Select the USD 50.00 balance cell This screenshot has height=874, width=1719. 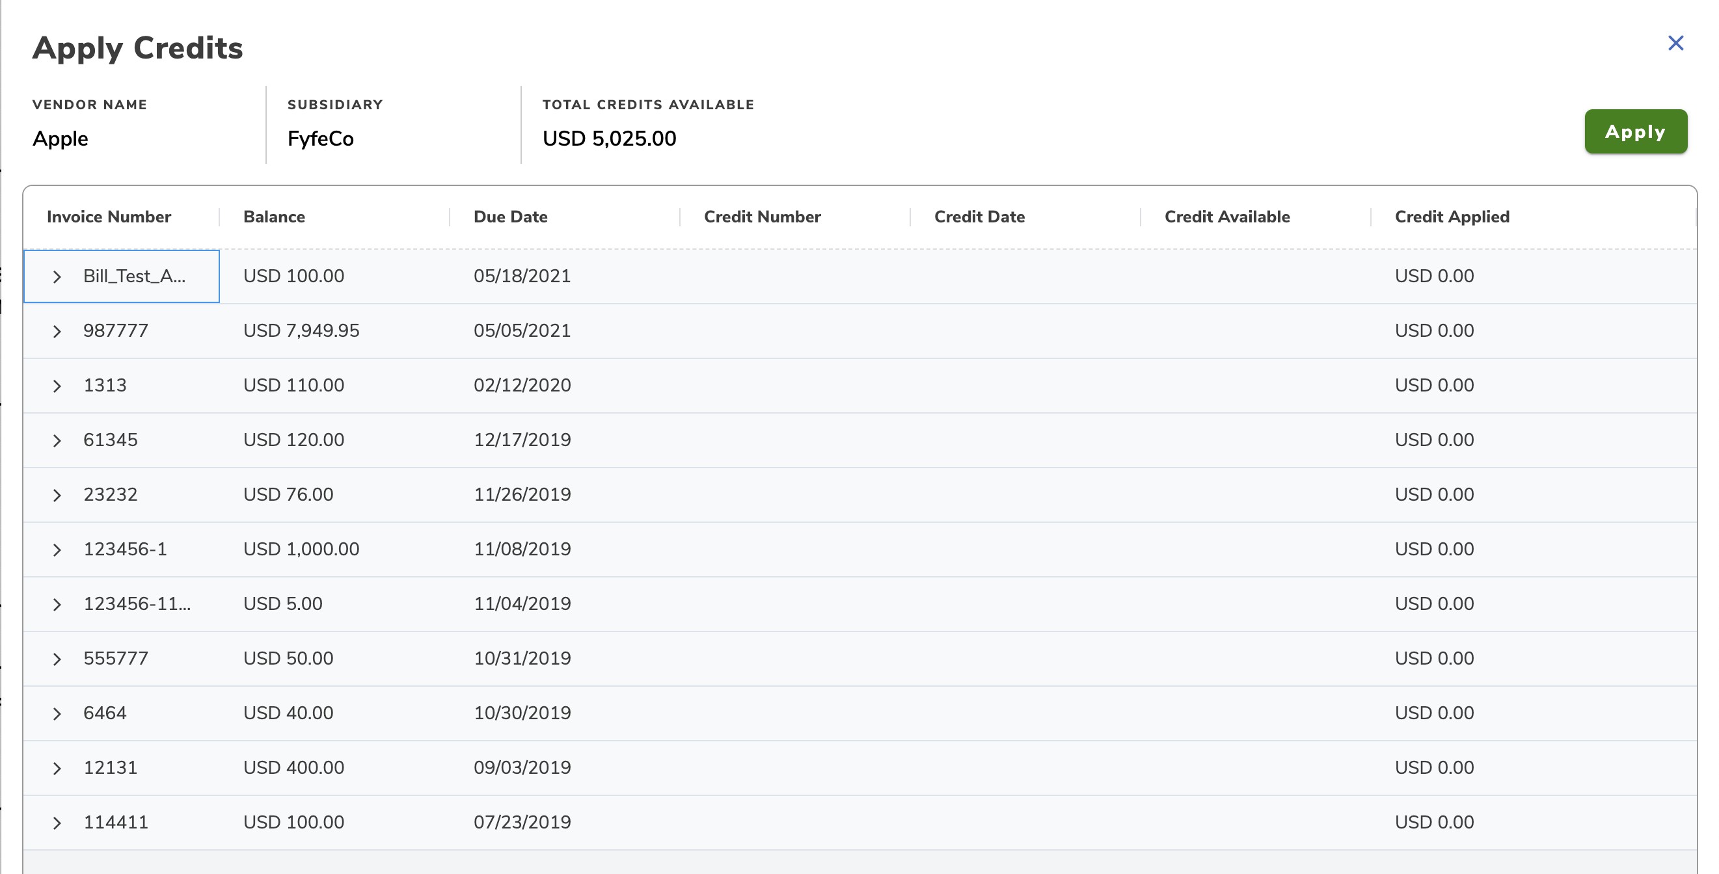pos(288,659)
